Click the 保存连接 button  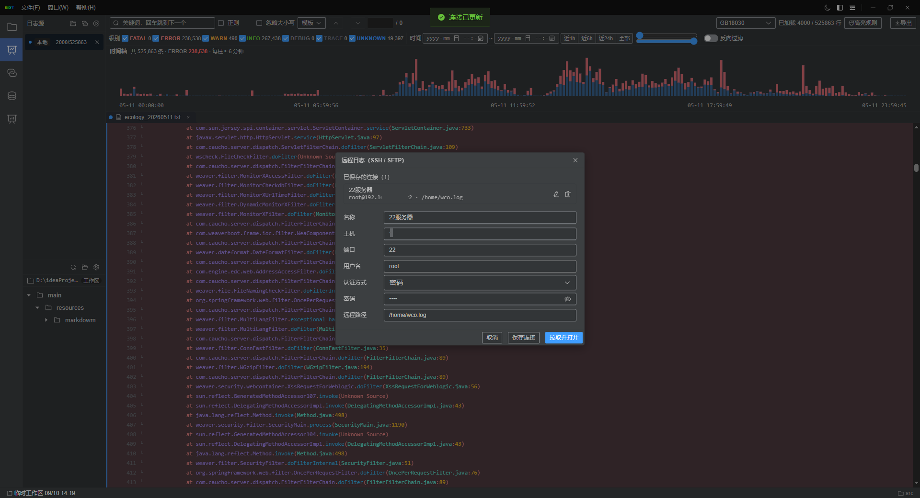(524, 338)
